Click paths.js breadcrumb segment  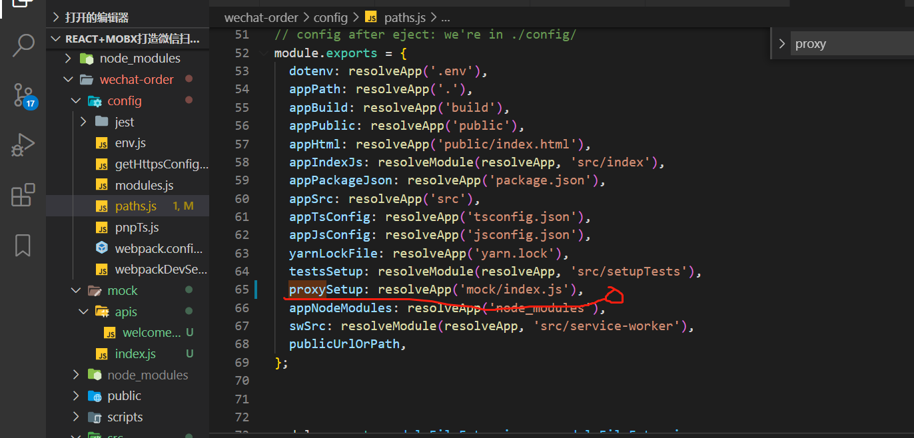coord(406,17)
